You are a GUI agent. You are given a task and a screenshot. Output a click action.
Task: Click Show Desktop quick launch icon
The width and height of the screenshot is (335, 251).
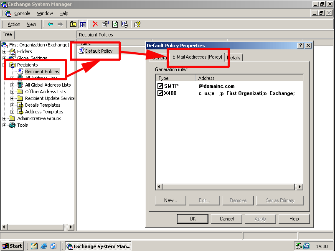pos(34,246)
